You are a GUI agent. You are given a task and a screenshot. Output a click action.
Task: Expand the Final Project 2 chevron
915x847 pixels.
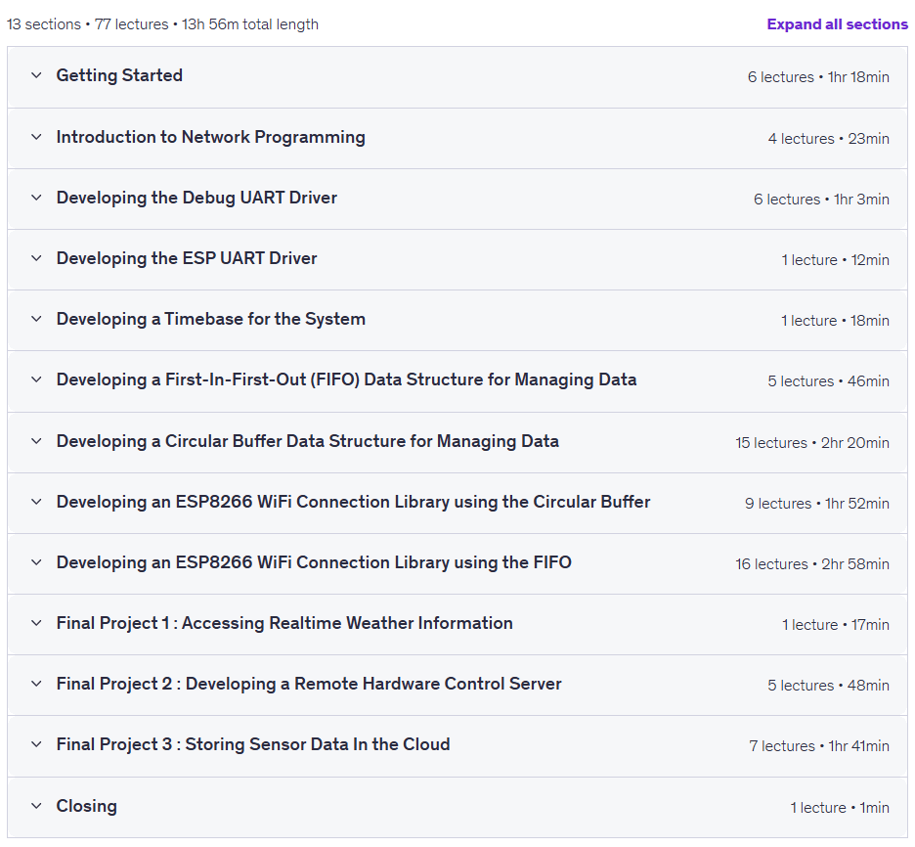click(x=36, y=684)
